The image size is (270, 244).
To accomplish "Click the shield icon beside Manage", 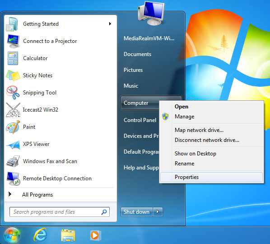I will pos(165,117).
